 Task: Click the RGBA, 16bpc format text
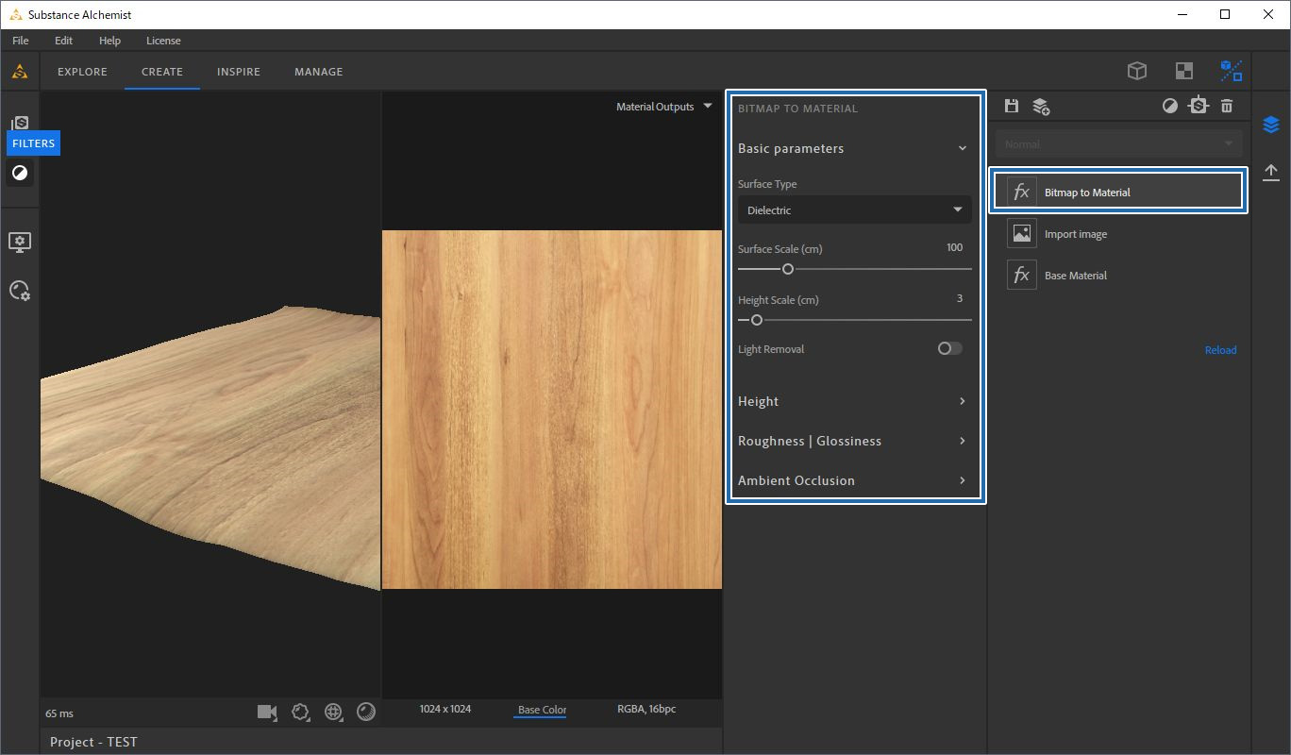[646, 709]
